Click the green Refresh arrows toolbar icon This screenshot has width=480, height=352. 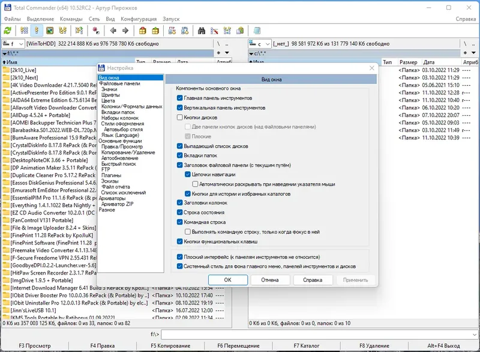8,31
